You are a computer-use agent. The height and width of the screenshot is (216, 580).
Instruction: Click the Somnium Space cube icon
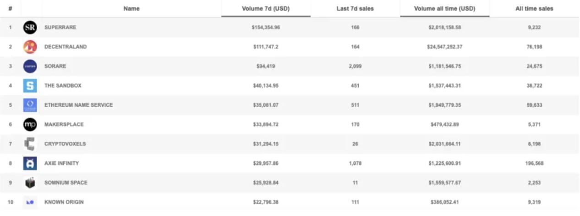coord(30,183)
